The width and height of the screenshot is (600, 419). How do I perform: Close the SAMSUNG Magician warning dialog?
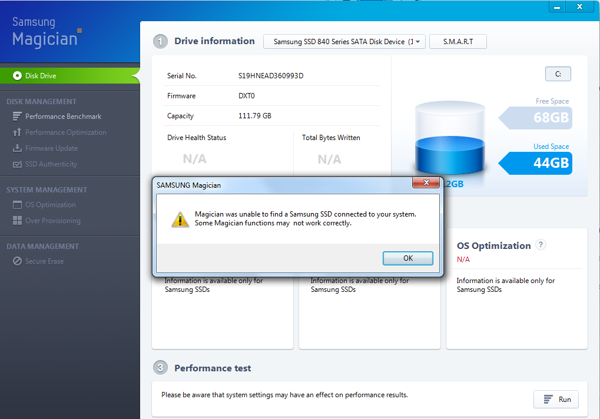426,182
